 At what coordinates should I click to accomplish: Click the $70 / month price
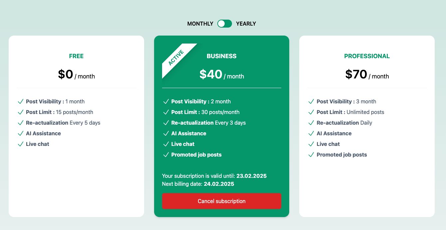(367, 74)
